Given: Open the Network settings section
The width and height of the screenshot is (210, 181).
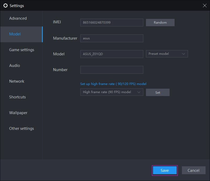Looking at the screenshot, I should pos(17,81).
